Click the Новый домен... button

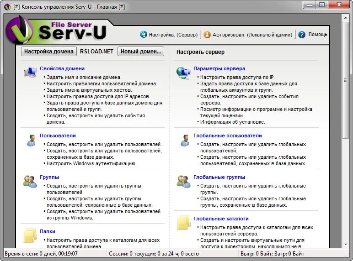click(141, 52)
